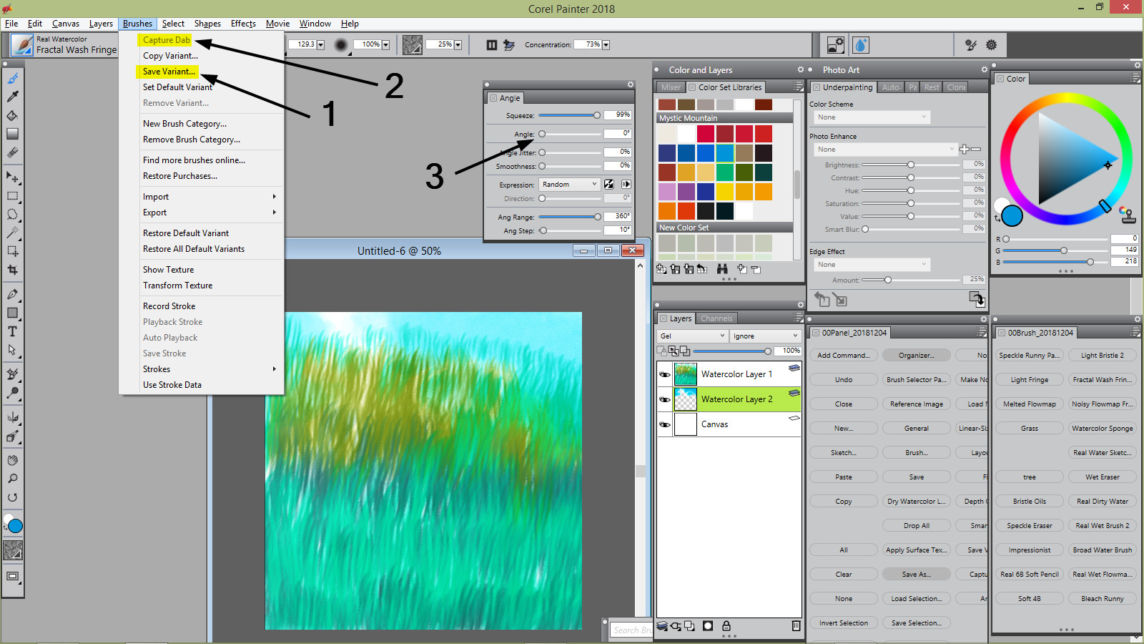This screenshot has height=644, width=1144.
Task: Choose Save Variant... menu entry
Action: (168, 72)
